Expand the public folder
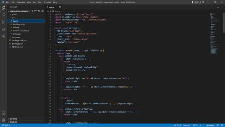 (x=26, y=14)
